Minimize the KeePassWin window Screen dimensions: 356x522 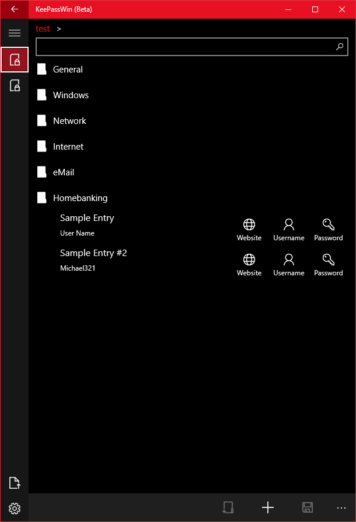click(x=288, y=9)
